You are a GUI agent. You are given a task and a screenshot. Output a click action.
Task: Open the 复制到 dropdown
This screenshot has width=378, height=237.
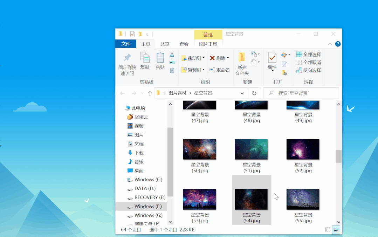point(193,70)
